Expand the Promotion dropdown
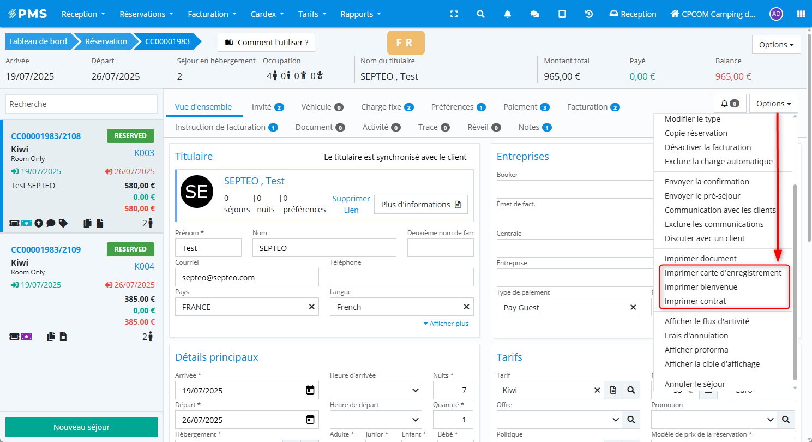 tap(713, 420)
